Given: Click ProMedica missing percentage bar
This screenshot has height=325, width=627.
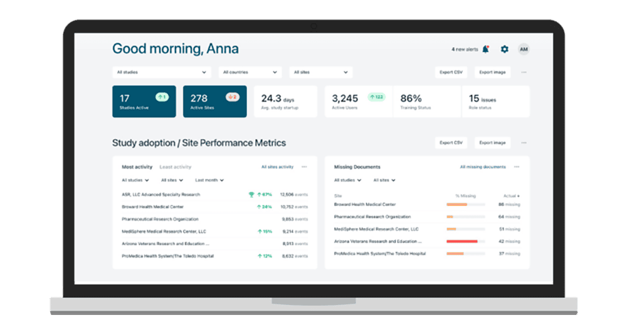Looking at the screenshot, I should pos(466,254).
